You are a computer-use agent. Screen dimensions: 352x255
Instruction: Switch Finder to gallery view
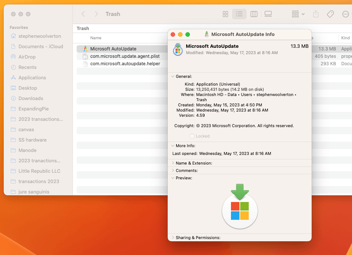[x=268, y=14]
